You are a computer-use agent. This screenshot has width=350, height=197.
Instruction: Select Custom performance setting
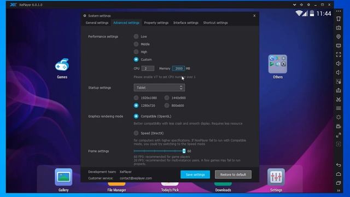136,60
